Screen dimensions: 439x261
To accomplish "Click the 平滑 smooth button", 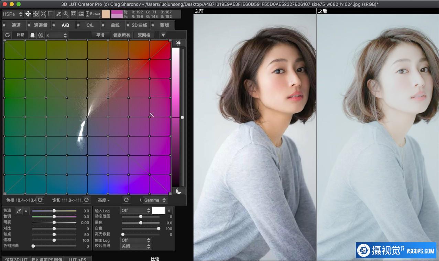I will pos(100,35).
